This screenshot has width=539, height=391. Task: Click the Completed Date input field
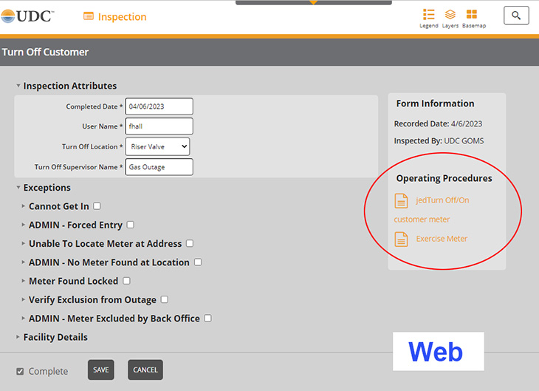click(159, 106)
